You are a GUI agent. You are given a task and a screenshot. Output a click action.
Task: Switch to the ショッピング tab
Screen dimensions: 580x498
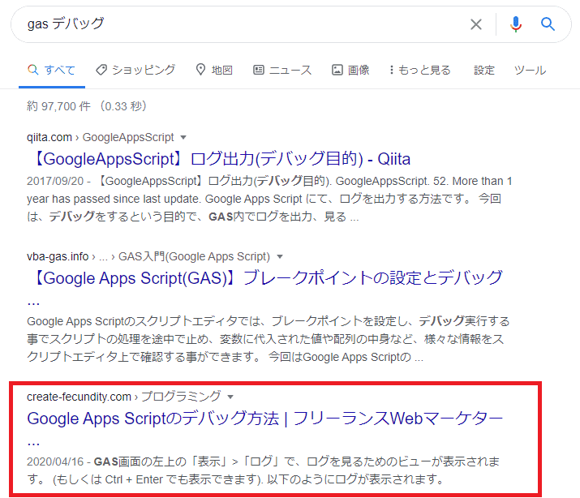point(143,70)
